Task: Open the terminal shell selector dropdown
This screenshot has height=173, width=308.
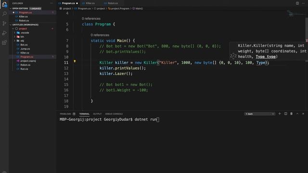Action: (x=259, y=114)
